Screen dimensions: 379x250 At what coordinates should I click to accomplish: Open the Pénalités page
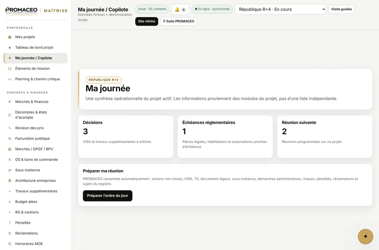36,223
